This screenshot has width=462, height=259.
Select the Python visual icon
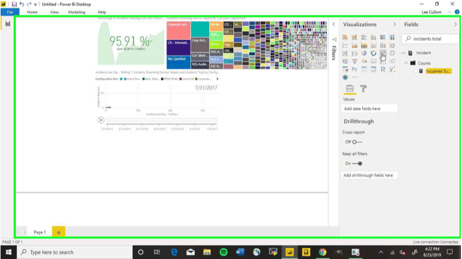point(354,70)
